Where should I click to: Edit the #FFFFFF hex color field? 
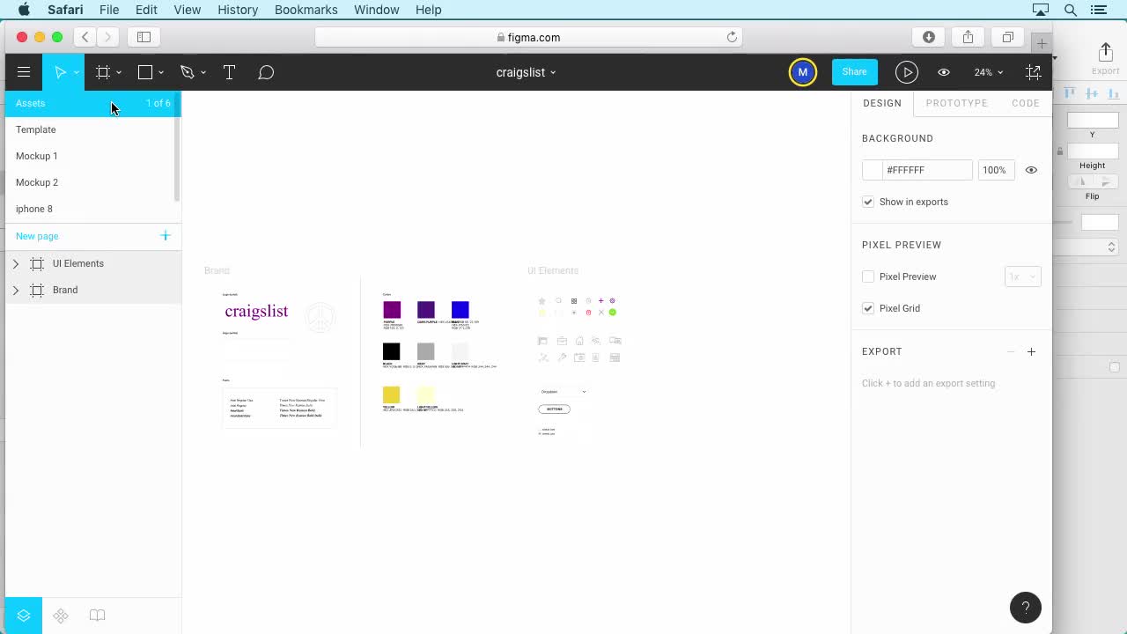coord(926,170)
